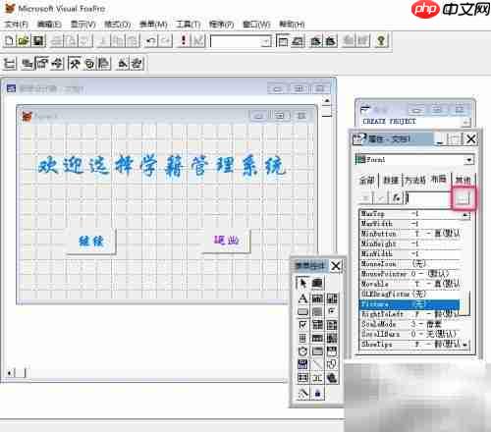This screenshot has width=491, height=432.
Task: Open the 帮助(H) menu
Action: [x=292, y=25]
